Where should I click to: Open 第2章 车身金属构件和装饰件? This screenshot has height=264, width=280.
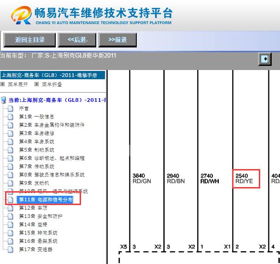pyautogui.click(x=52, y=125)
